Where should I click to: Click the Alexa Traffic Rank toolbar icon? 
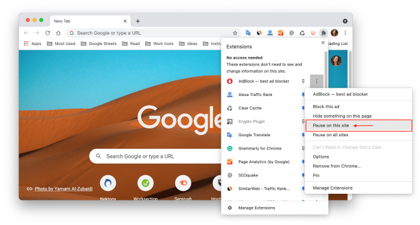[x=270, y=33]
